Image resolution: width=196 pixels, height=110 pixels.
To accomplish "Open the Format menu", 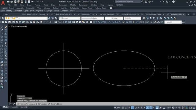I will 37,5.
